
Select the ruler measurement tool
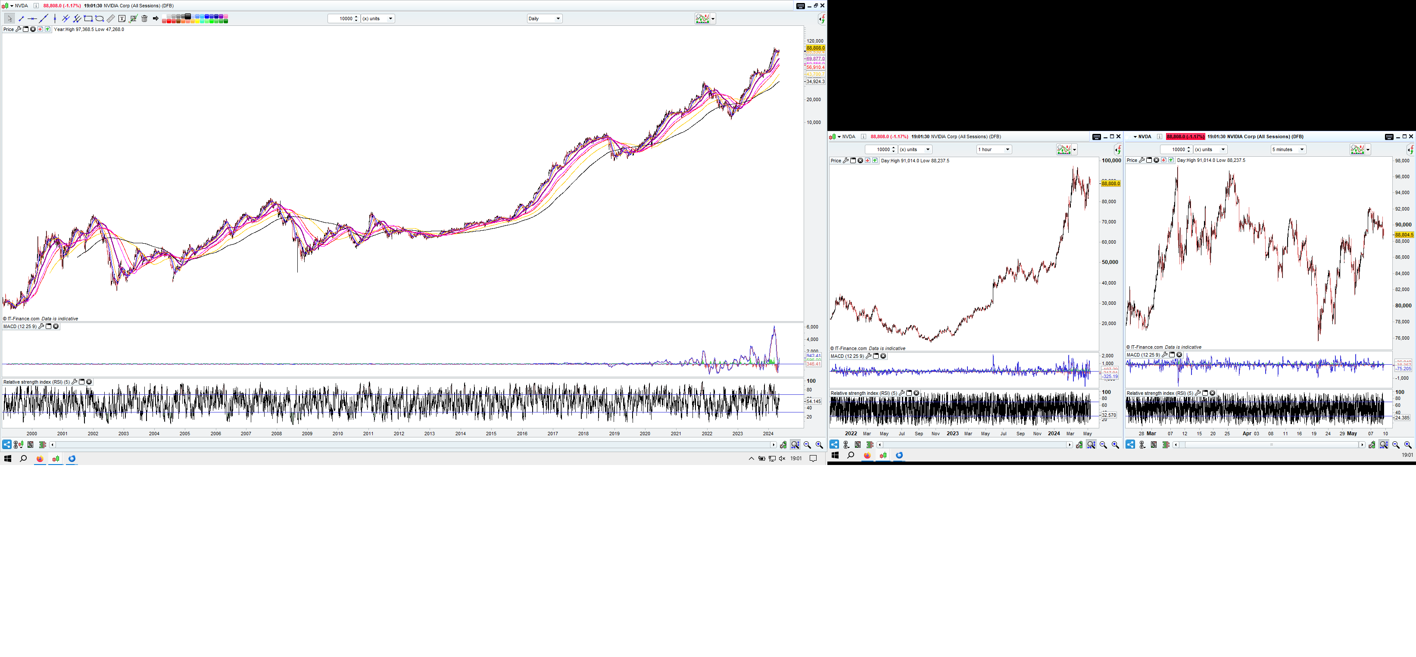coord(110,19)
